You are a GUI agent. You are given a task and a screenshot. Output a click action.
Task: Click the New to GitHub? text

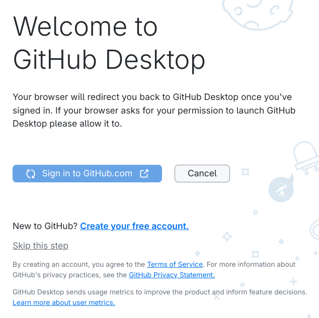coord(45,226)
